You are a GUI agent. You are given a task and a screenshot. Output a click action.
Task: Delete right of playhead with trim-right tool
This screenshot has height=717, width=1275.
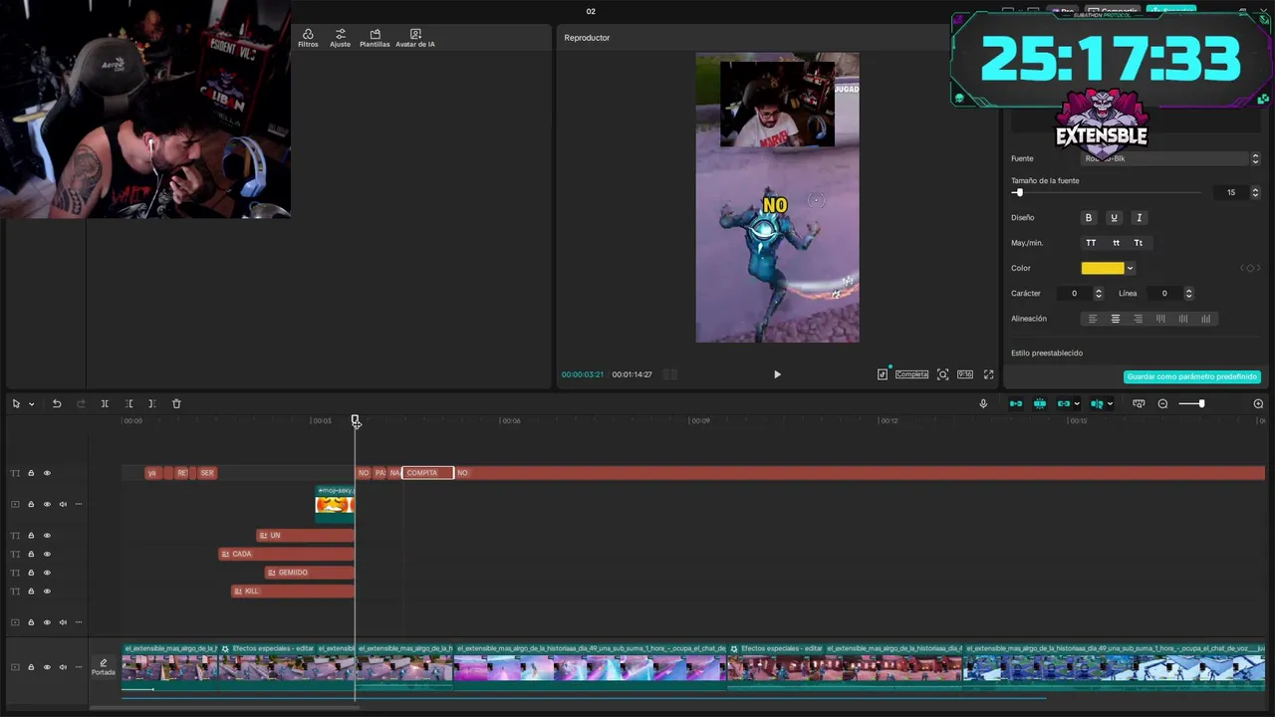(x=151, y=403)
